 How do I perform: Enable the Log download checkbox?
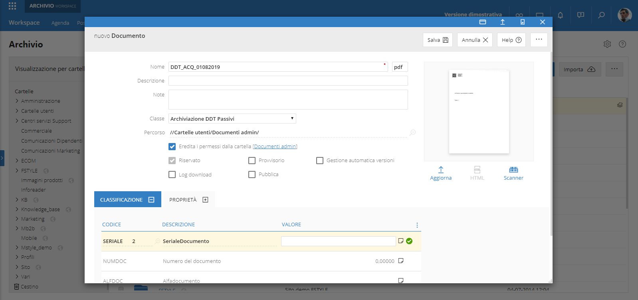point(172,175)
